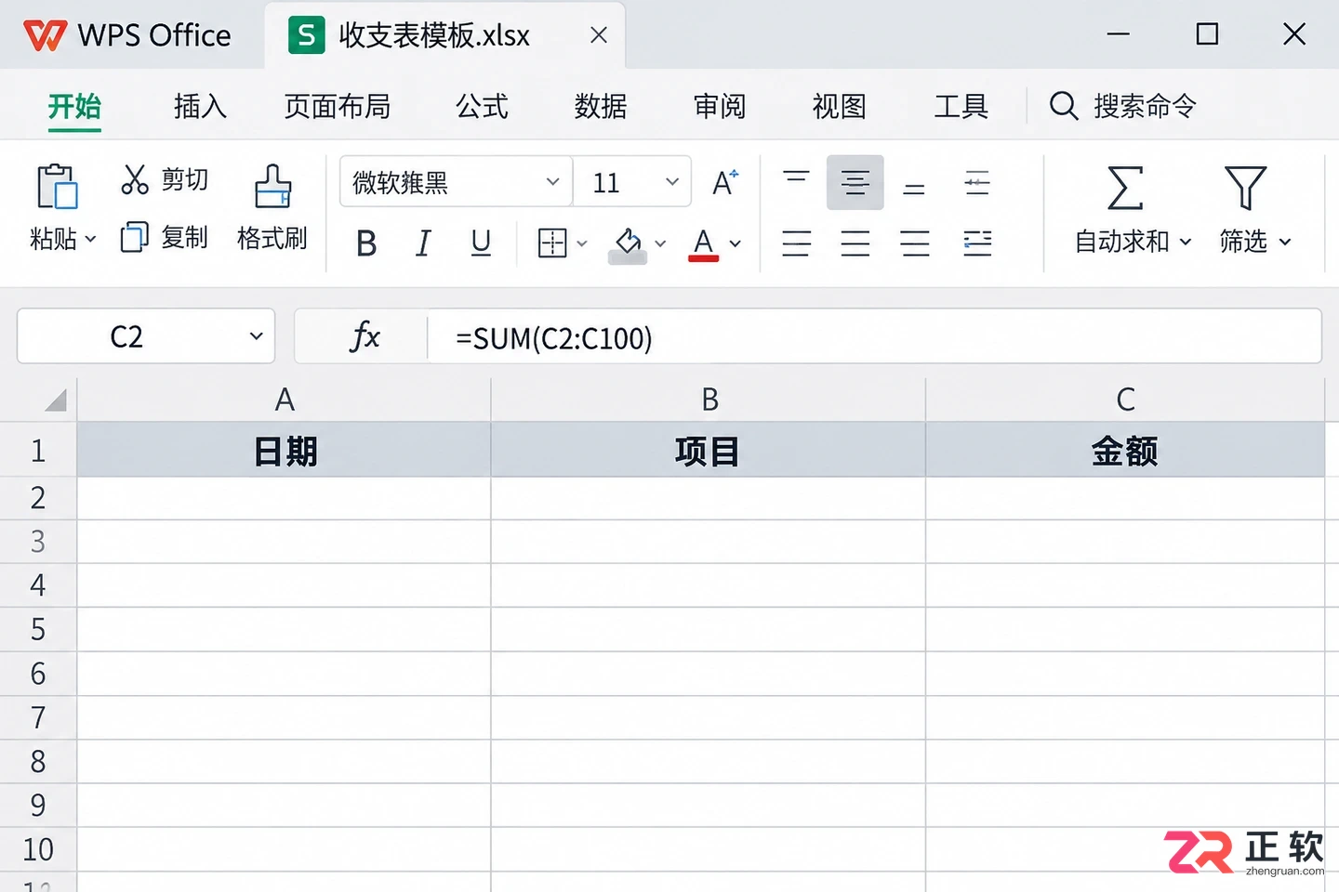This screenshot has height=892, width=1339.
Task: Click the AutoSum sigma icon
Action: [1125, 188]
